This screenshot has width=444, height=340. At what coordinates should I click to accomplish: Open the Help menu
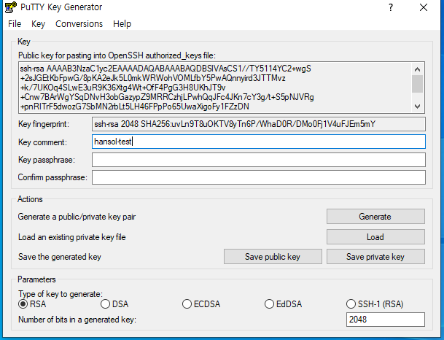[122, 24]
